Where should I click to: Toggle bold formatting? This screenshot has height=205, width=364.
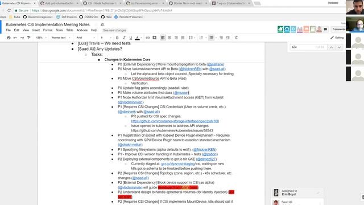point(117,38)
